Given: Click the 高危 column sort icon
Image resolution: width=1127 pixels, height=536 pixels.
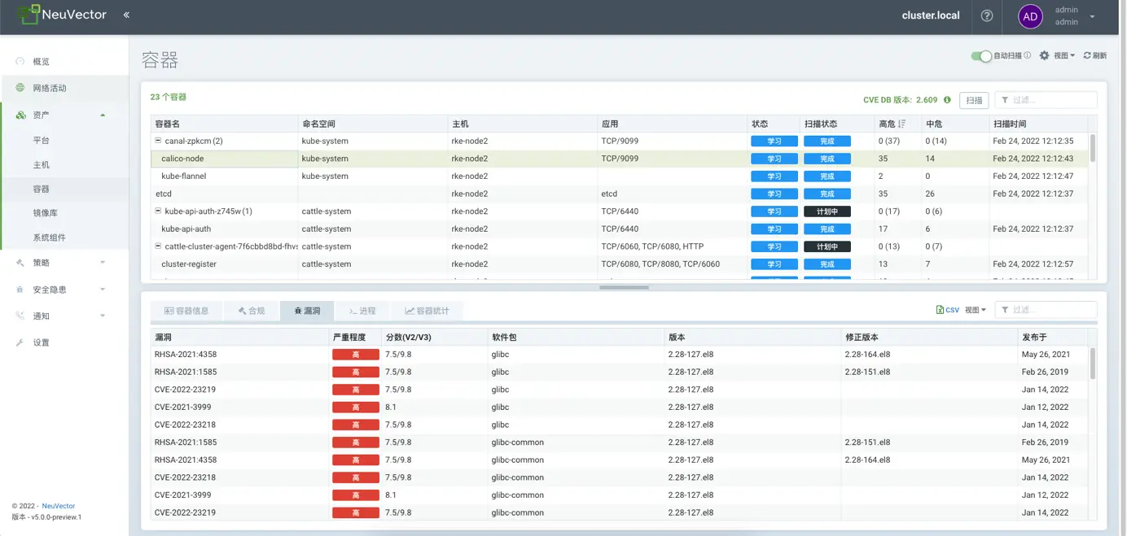Looking at the screenshot, I should tap(901, 124).
